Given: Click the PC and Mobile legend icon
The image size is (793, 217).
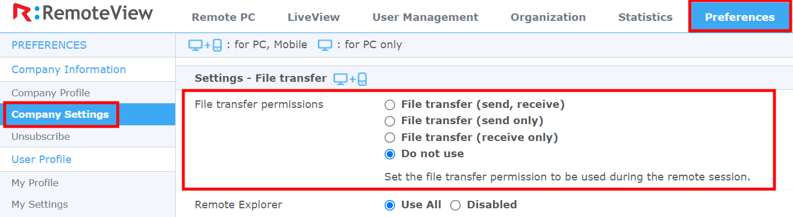Looking at the screenshot, I should point(205,45).
